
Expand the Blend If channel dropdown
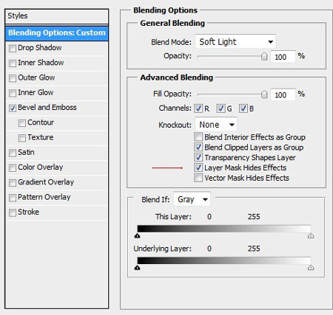click(x=192, y=199)
